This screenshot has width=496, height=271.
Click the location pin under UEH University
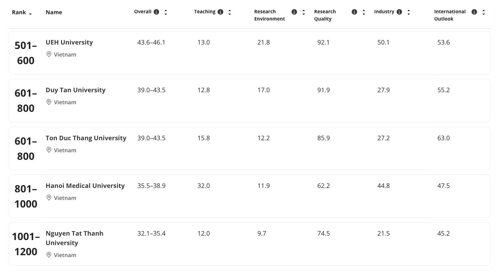click(x=49, y=54)
